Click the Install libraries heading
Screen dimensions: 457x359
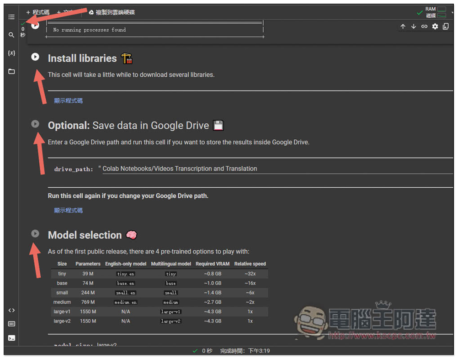82,58
